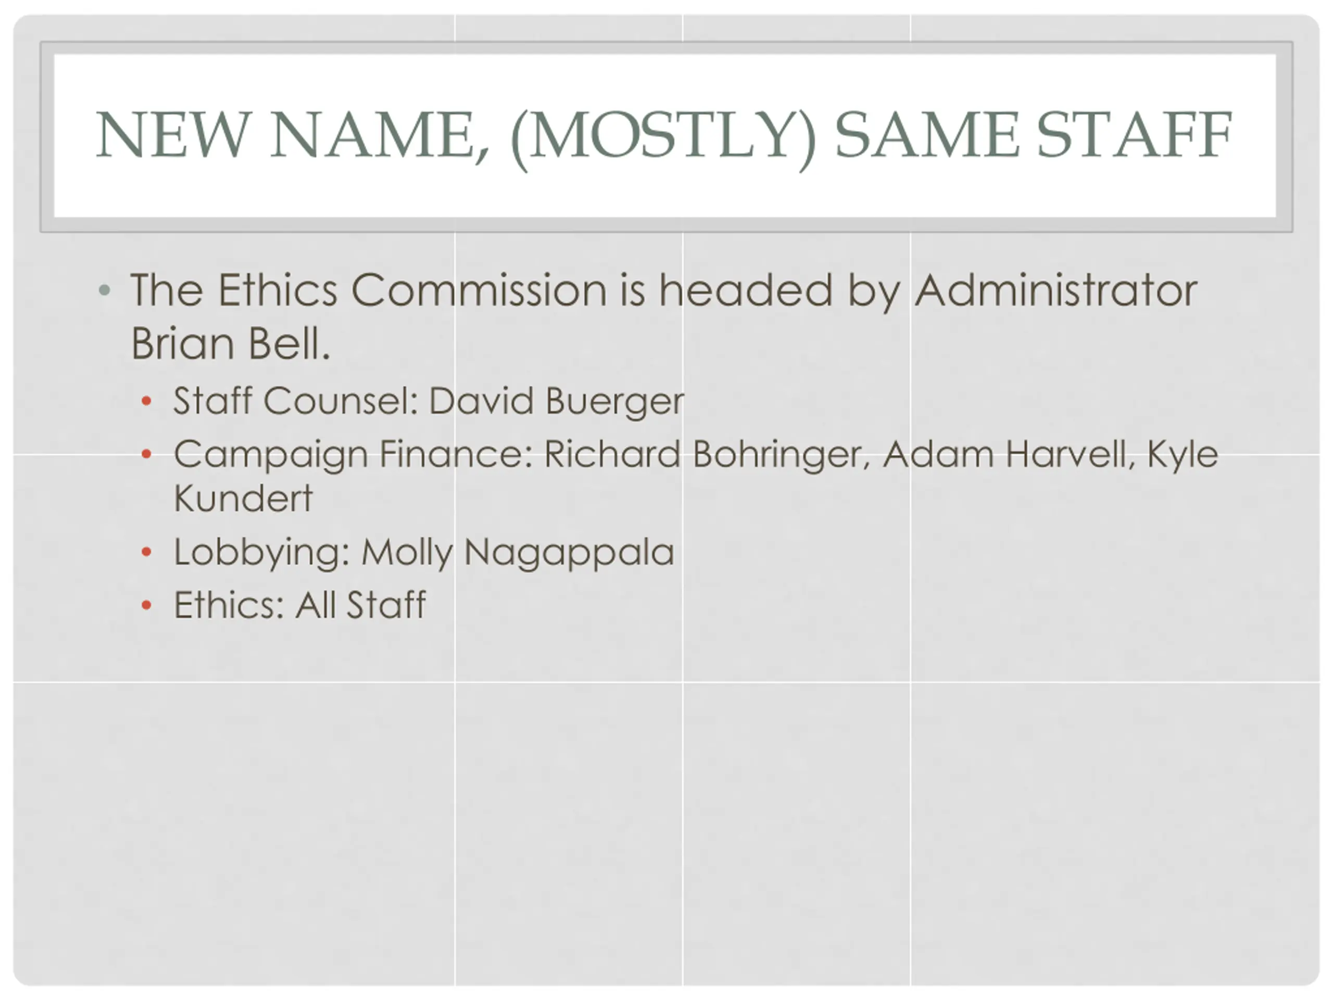Click the red bullet beside 'Staff Counsel'

tap(146, 401)
